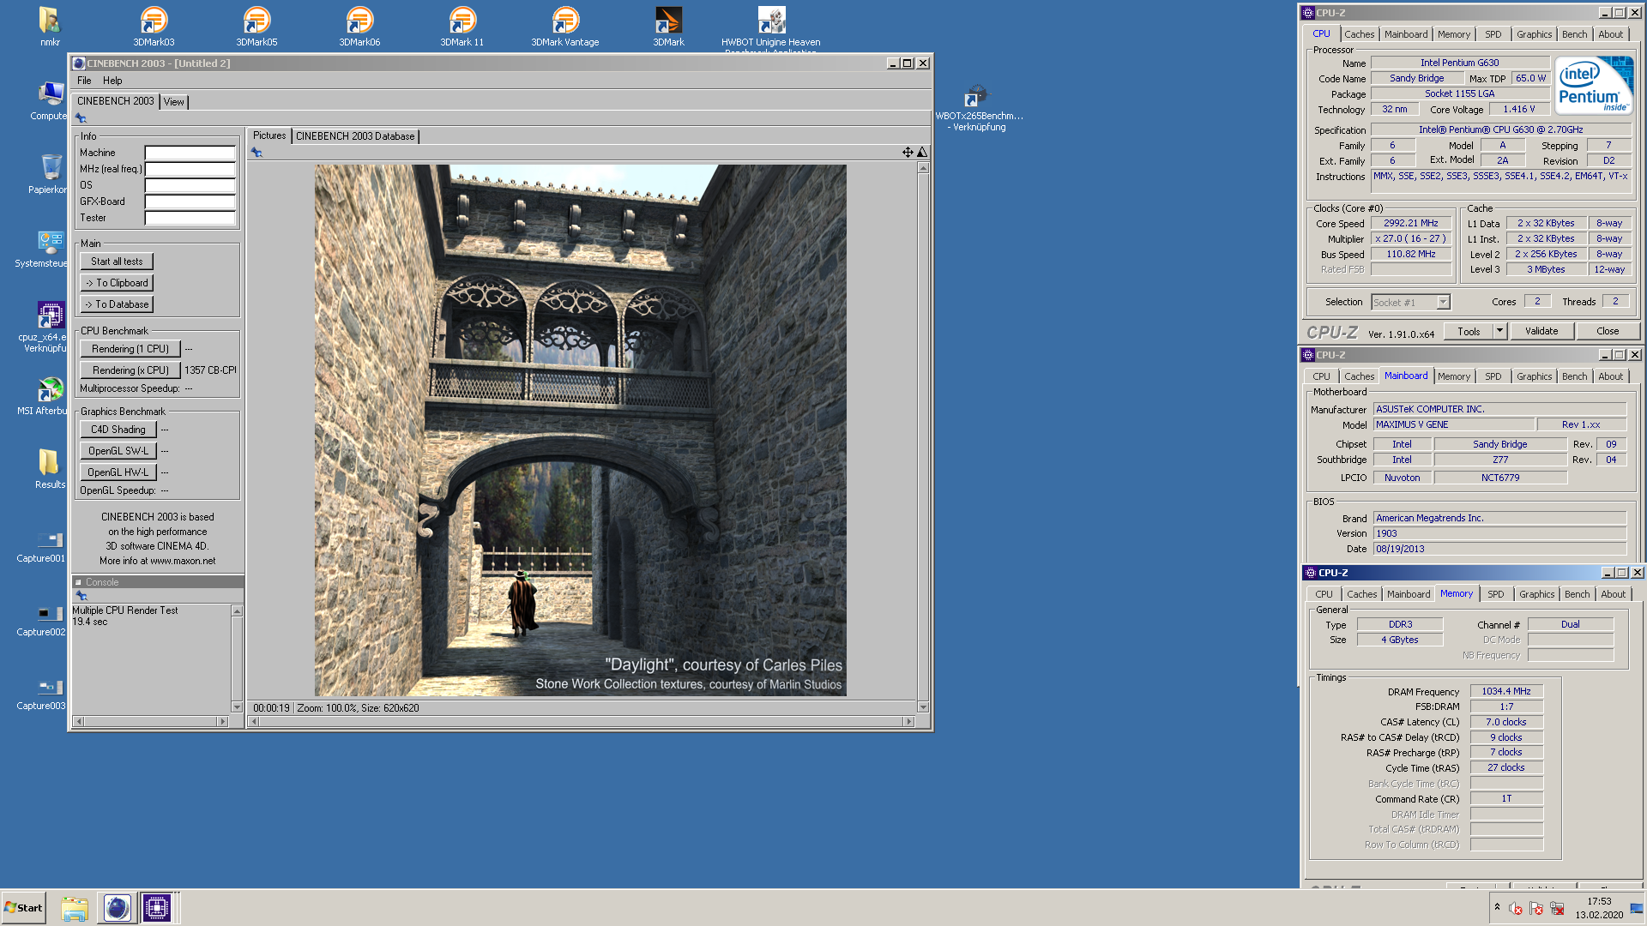Open About tab in the Mainboard CPU-Z window
This screenshot has width=1647, height=926.
click(1610, 376)
